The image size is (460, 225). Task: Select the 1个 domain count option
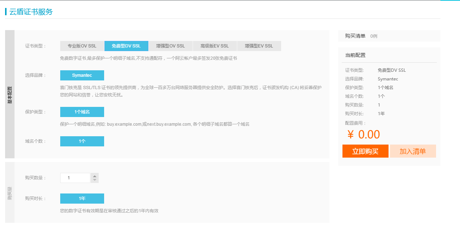[x=82, y=141]
